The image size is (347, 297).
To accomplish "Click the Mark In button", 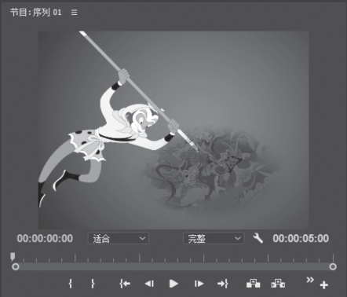I will coord(70,284).
